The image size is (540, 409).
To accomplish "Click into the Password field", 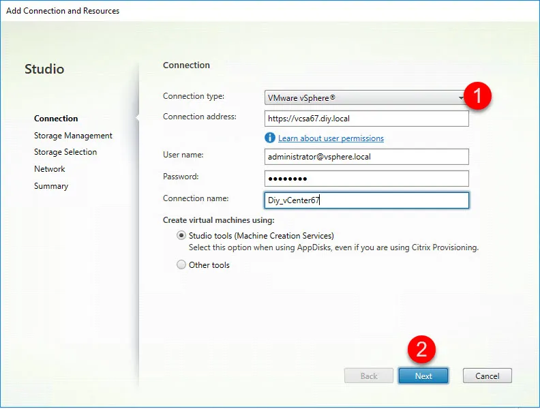I will click(x=366, y=179).
